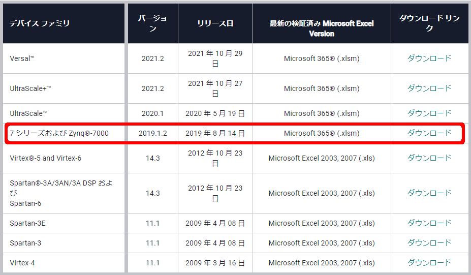Select version 14.3 in the Virtex-5 row
471x275 pixels.
coord(152,158)
